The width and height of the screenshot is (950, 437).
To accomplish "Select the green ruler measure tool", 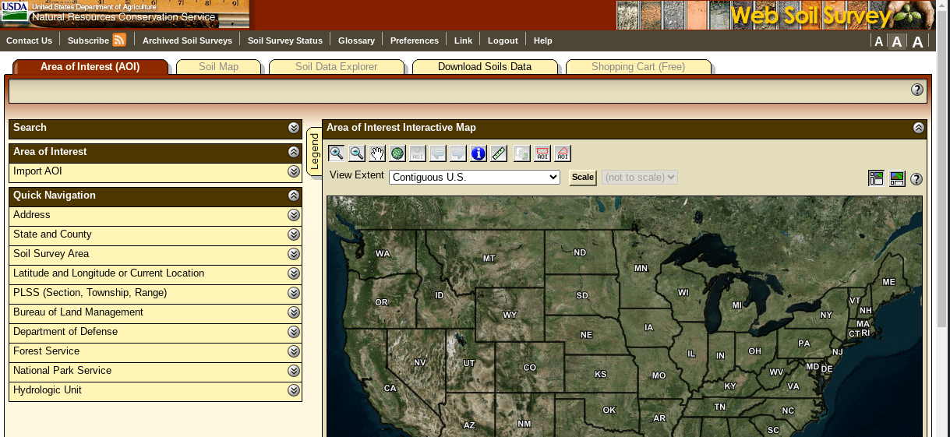I will [499, 153].
